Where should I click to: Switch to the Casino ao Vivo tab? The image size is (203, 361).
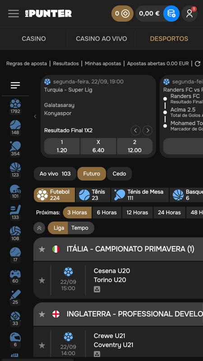(x=101, y=39)
